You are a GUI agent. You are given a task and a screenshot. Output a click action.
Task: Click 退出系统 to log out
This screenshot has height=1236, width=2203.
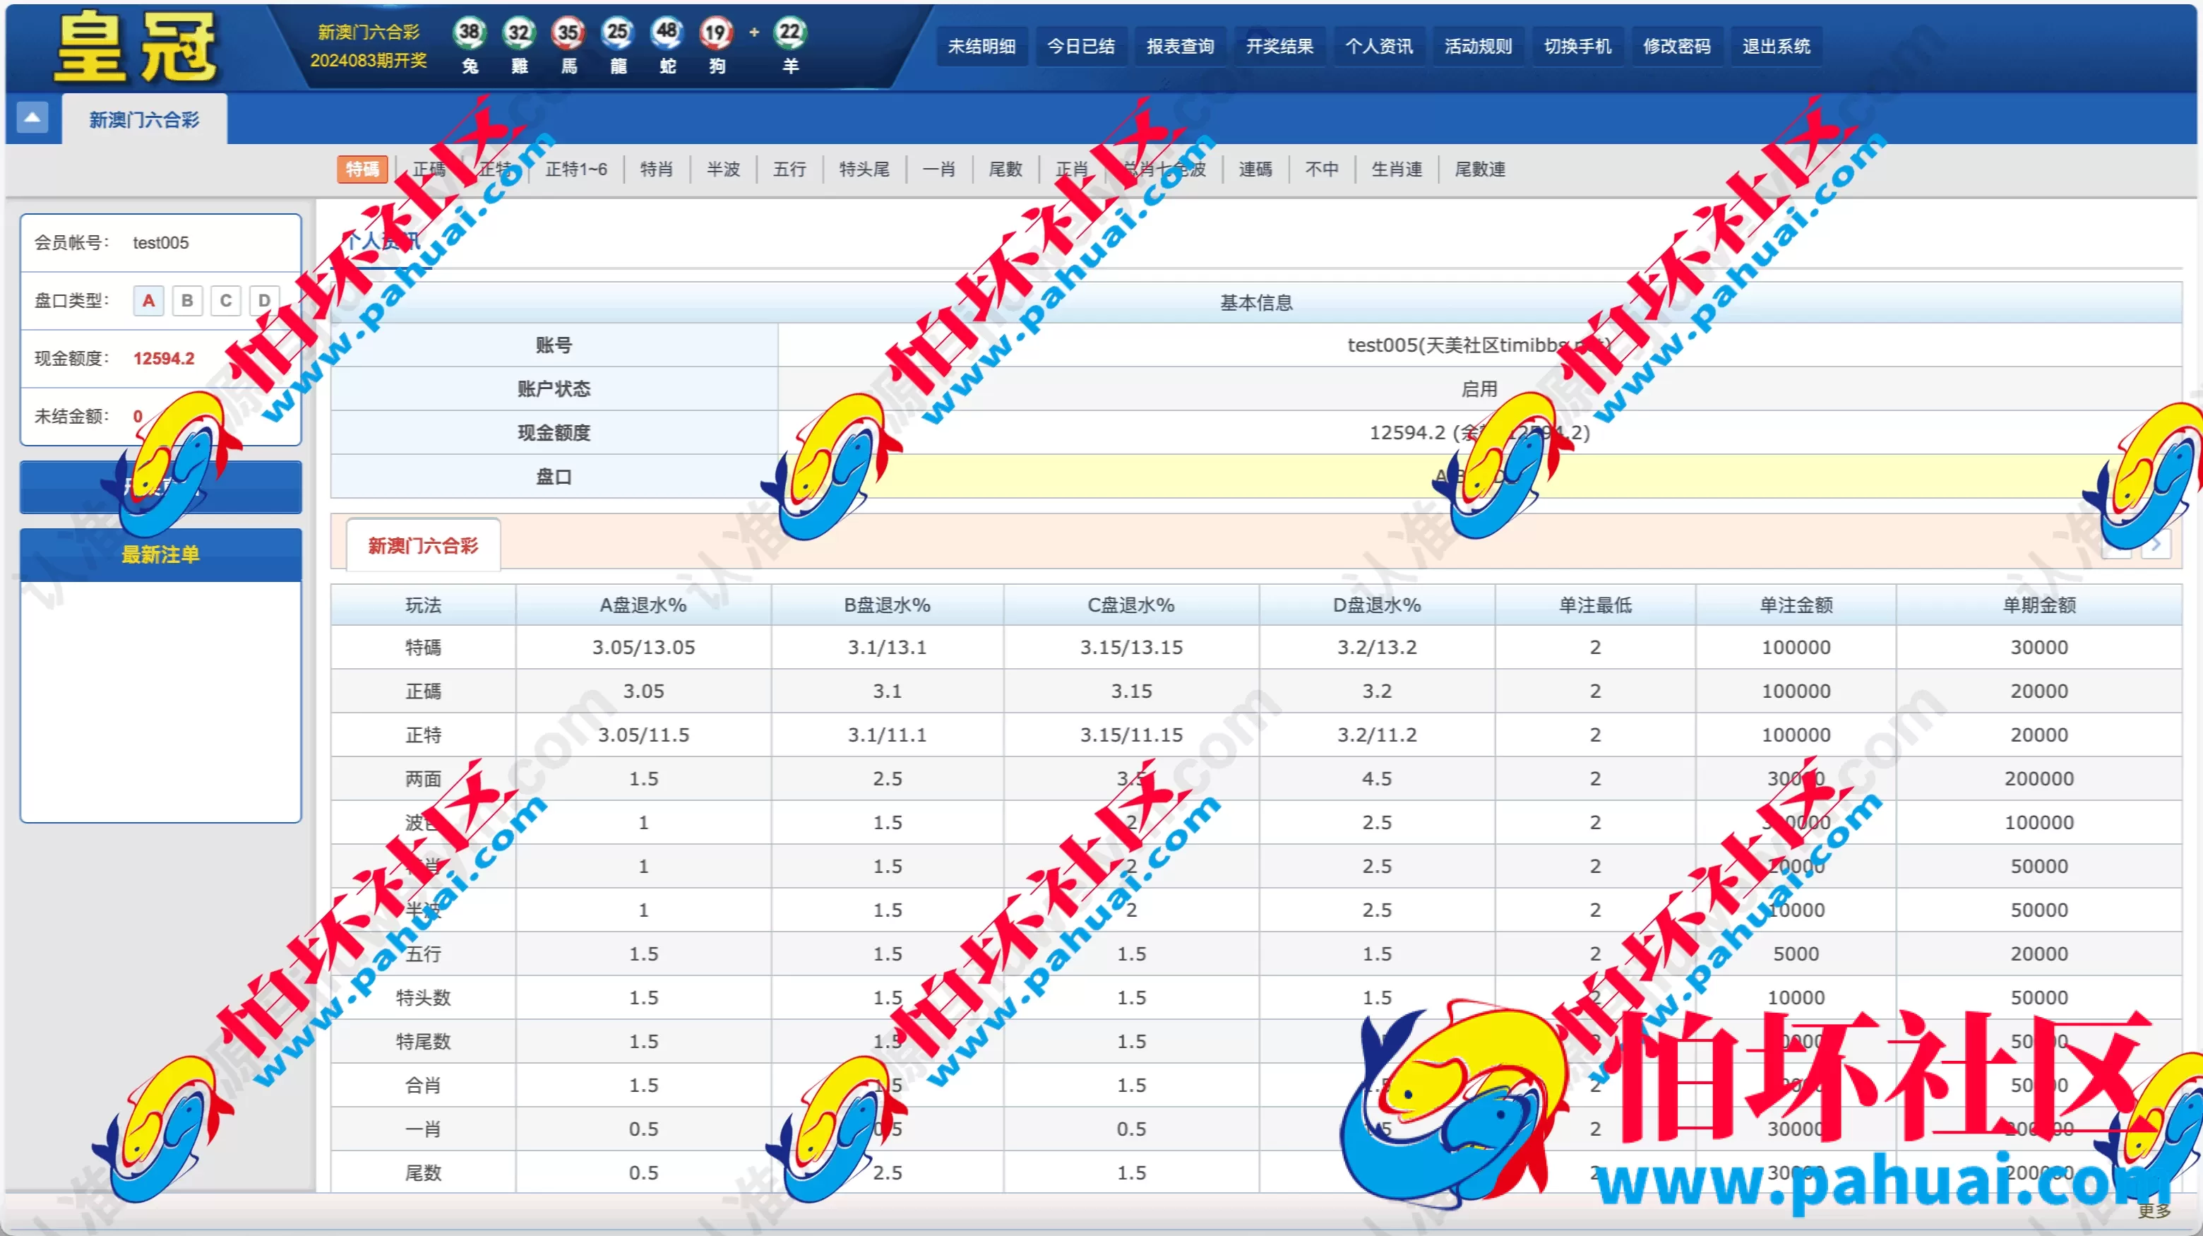pyautogui.click(x=1777, y=46)
